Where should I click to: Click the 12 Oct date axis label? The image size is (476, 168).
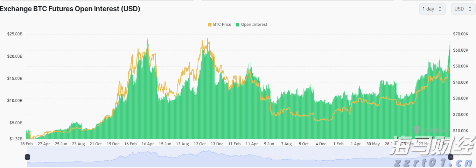click(200, 144)
